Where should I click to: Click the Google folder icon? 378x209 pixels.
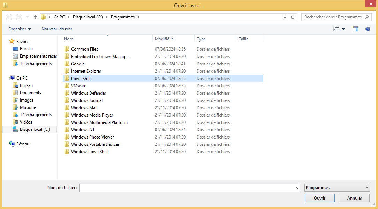click(67, 64)
